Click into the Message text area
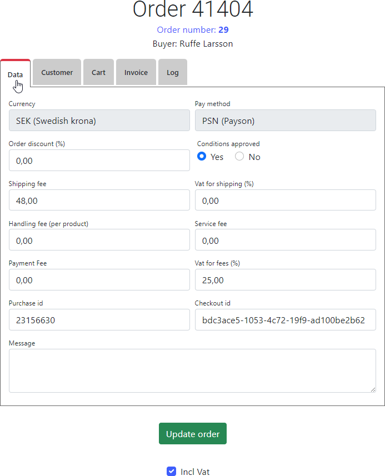Viewport: 385px width, 476px height. (192, 370)
